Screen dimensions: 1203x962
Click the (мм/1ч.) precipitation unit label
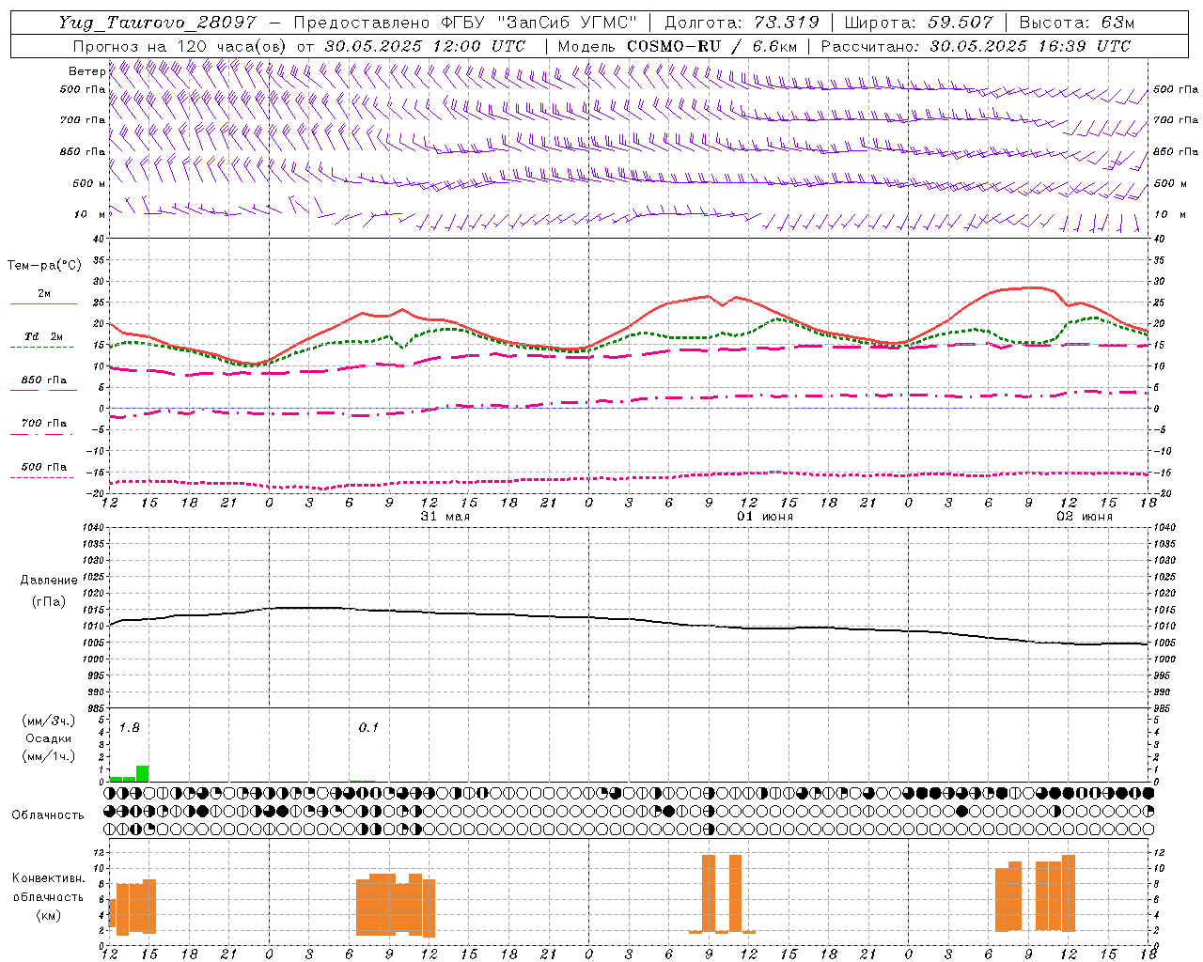pos(49,757)
